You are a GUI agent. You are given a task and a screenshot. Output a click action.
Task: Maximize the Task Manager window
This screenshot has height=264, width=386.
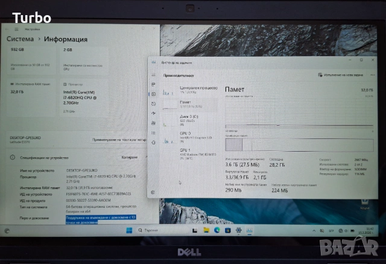[x=361, y=60]
